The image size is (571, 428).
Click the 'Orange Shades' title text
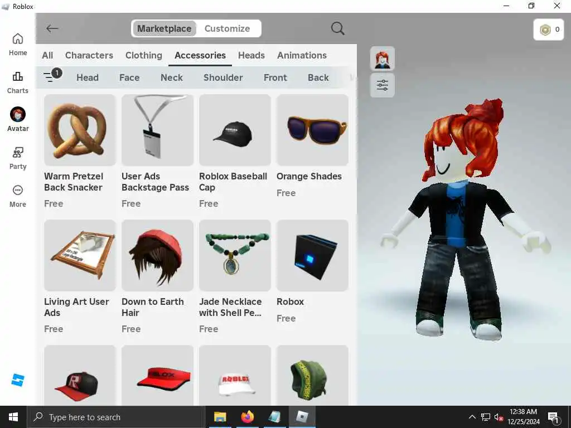click(309, 177)
